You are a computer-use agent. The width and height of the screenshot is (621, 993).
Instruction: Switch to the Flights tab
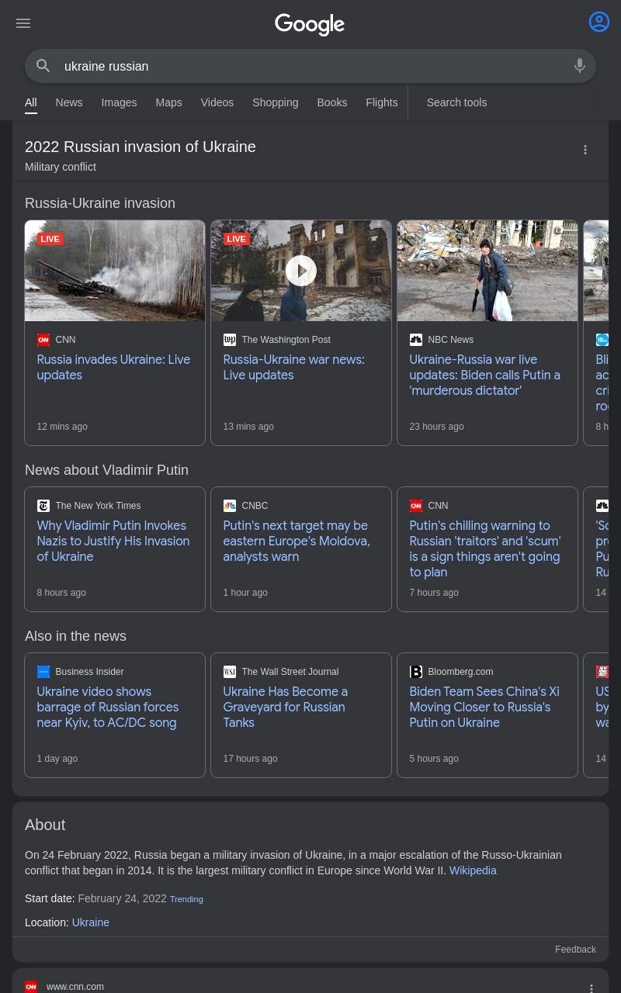click(x=382, y=102)
